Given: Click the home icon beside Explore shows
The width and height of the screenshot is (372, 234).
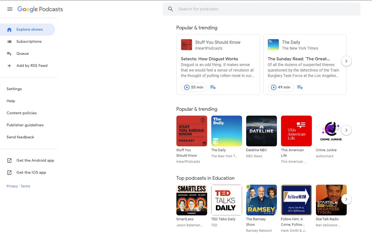Looking at the screenshot, I should point(9,30).
